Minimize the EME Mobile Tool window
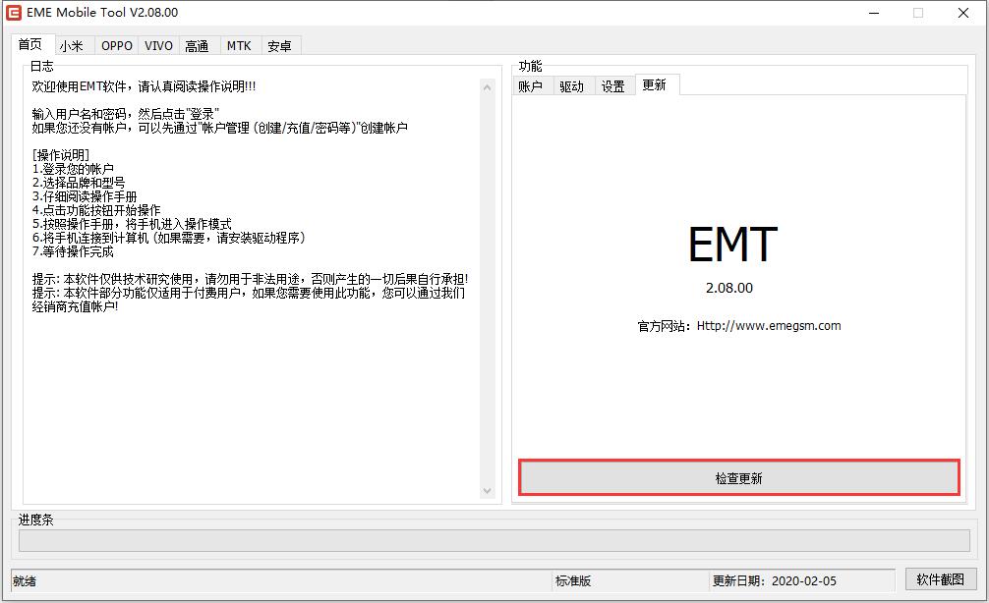This screenshot has width=989, height=603. 874,13
